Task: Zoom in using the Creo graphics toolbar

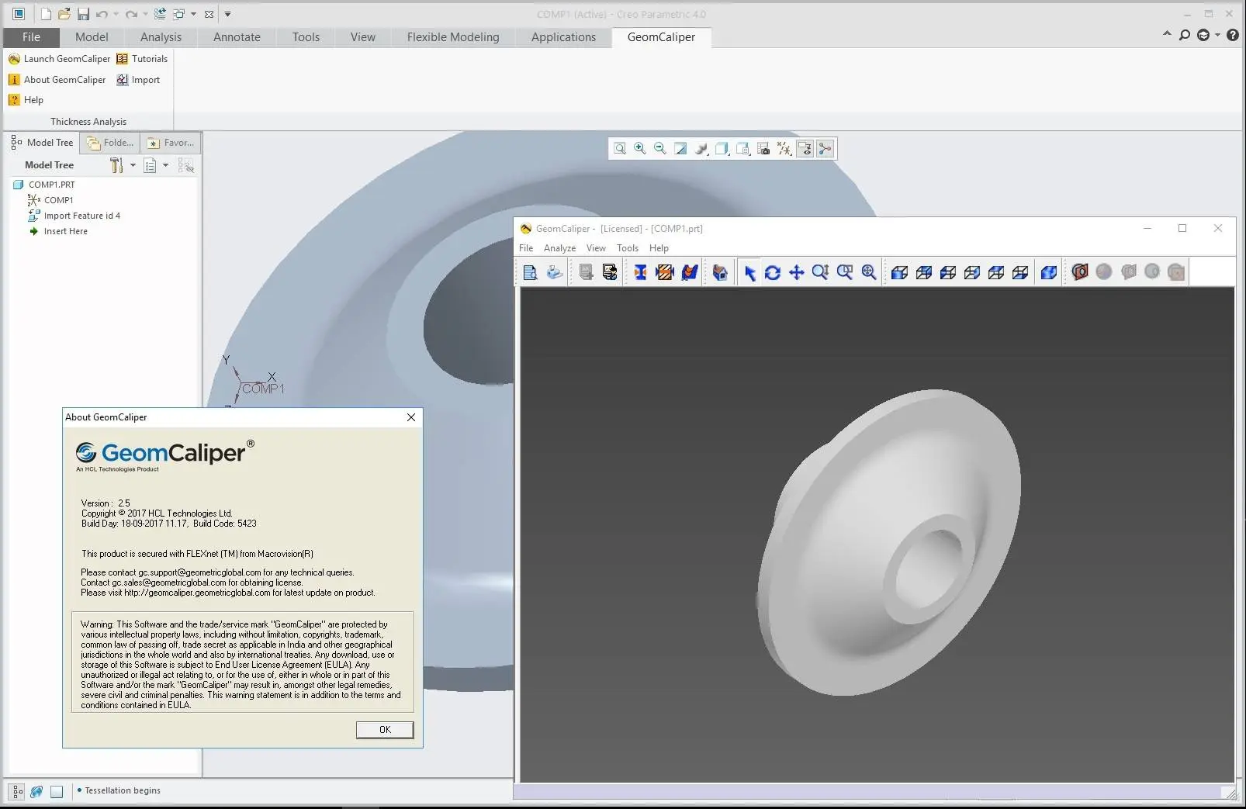Action: 640,149
